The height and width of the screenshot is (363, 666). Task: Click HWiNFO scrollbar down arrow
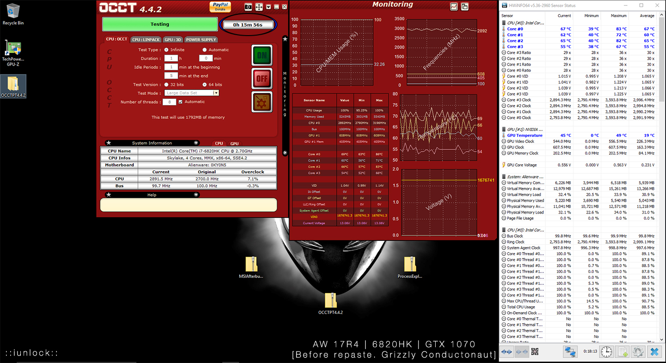click(x=661, y=339)
